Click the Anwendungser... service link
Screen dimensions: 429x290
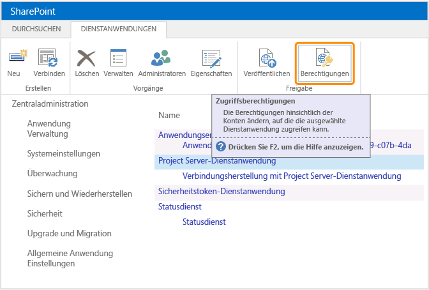[x=184, y=135]
